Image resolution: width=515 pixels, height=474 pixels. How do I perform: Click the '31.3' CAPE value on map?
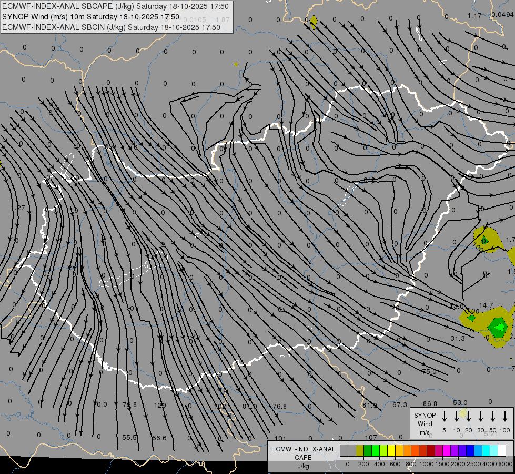(458, 338)
